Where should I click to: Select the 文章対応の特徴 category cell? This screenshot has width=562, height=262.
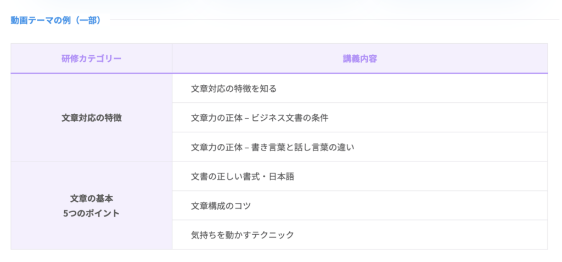coord(92,118)
